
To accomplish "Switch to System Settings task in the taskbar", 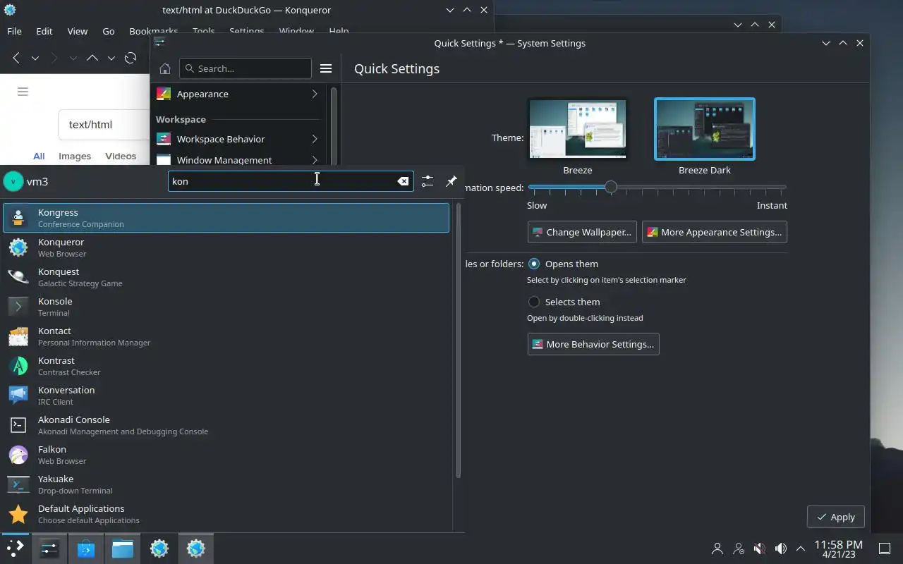I will coord(49,548).
